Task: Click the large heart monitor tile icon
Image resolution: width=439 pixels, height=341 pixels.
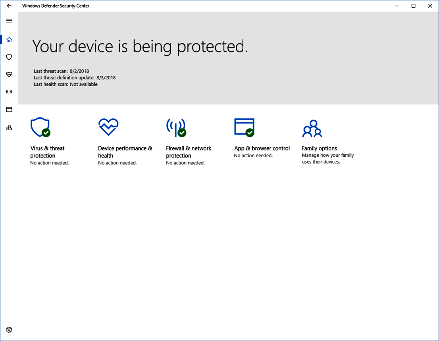Action: pos(108,127)
